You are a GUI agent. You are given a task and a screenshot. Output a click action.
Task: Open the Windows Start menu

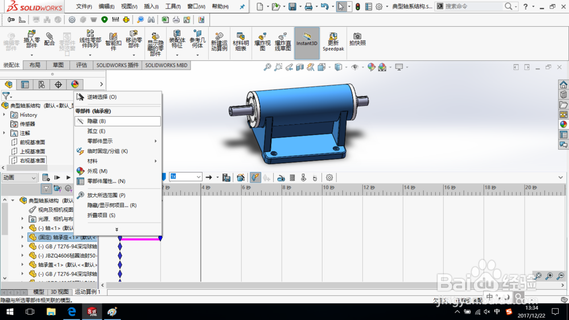10,311
